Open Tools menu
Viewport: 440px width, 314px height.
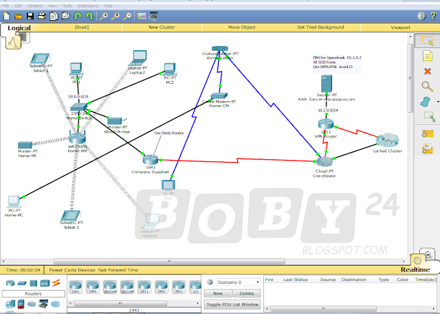click(67, 5)
